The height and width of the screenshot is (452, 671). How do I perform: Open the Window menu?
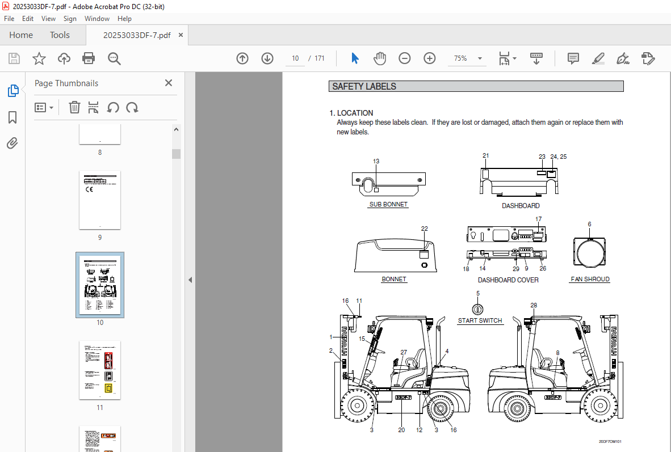(97, 18)
